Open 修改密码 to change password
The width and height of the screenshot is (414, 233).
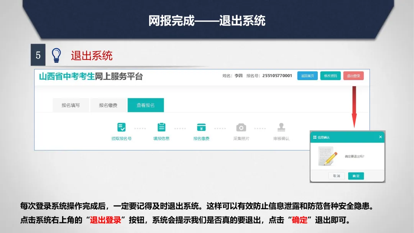pos(330,76)
